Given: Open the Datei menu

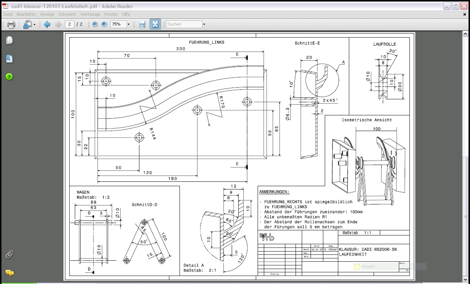Looking at the screenshot, I should (x=8, y=14).
